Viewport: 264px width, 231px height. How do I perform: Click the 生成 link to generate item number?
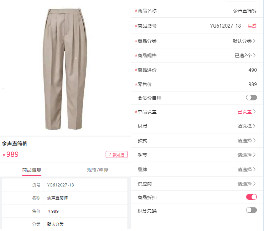click(252, 26)
